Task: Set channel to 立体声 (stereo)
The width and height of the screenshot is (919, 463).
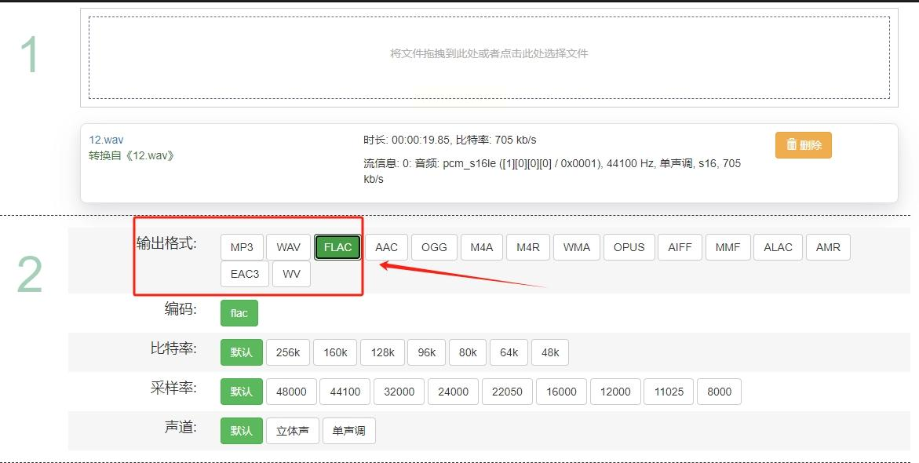Action: pyautogui.click(x=293, y=431)
